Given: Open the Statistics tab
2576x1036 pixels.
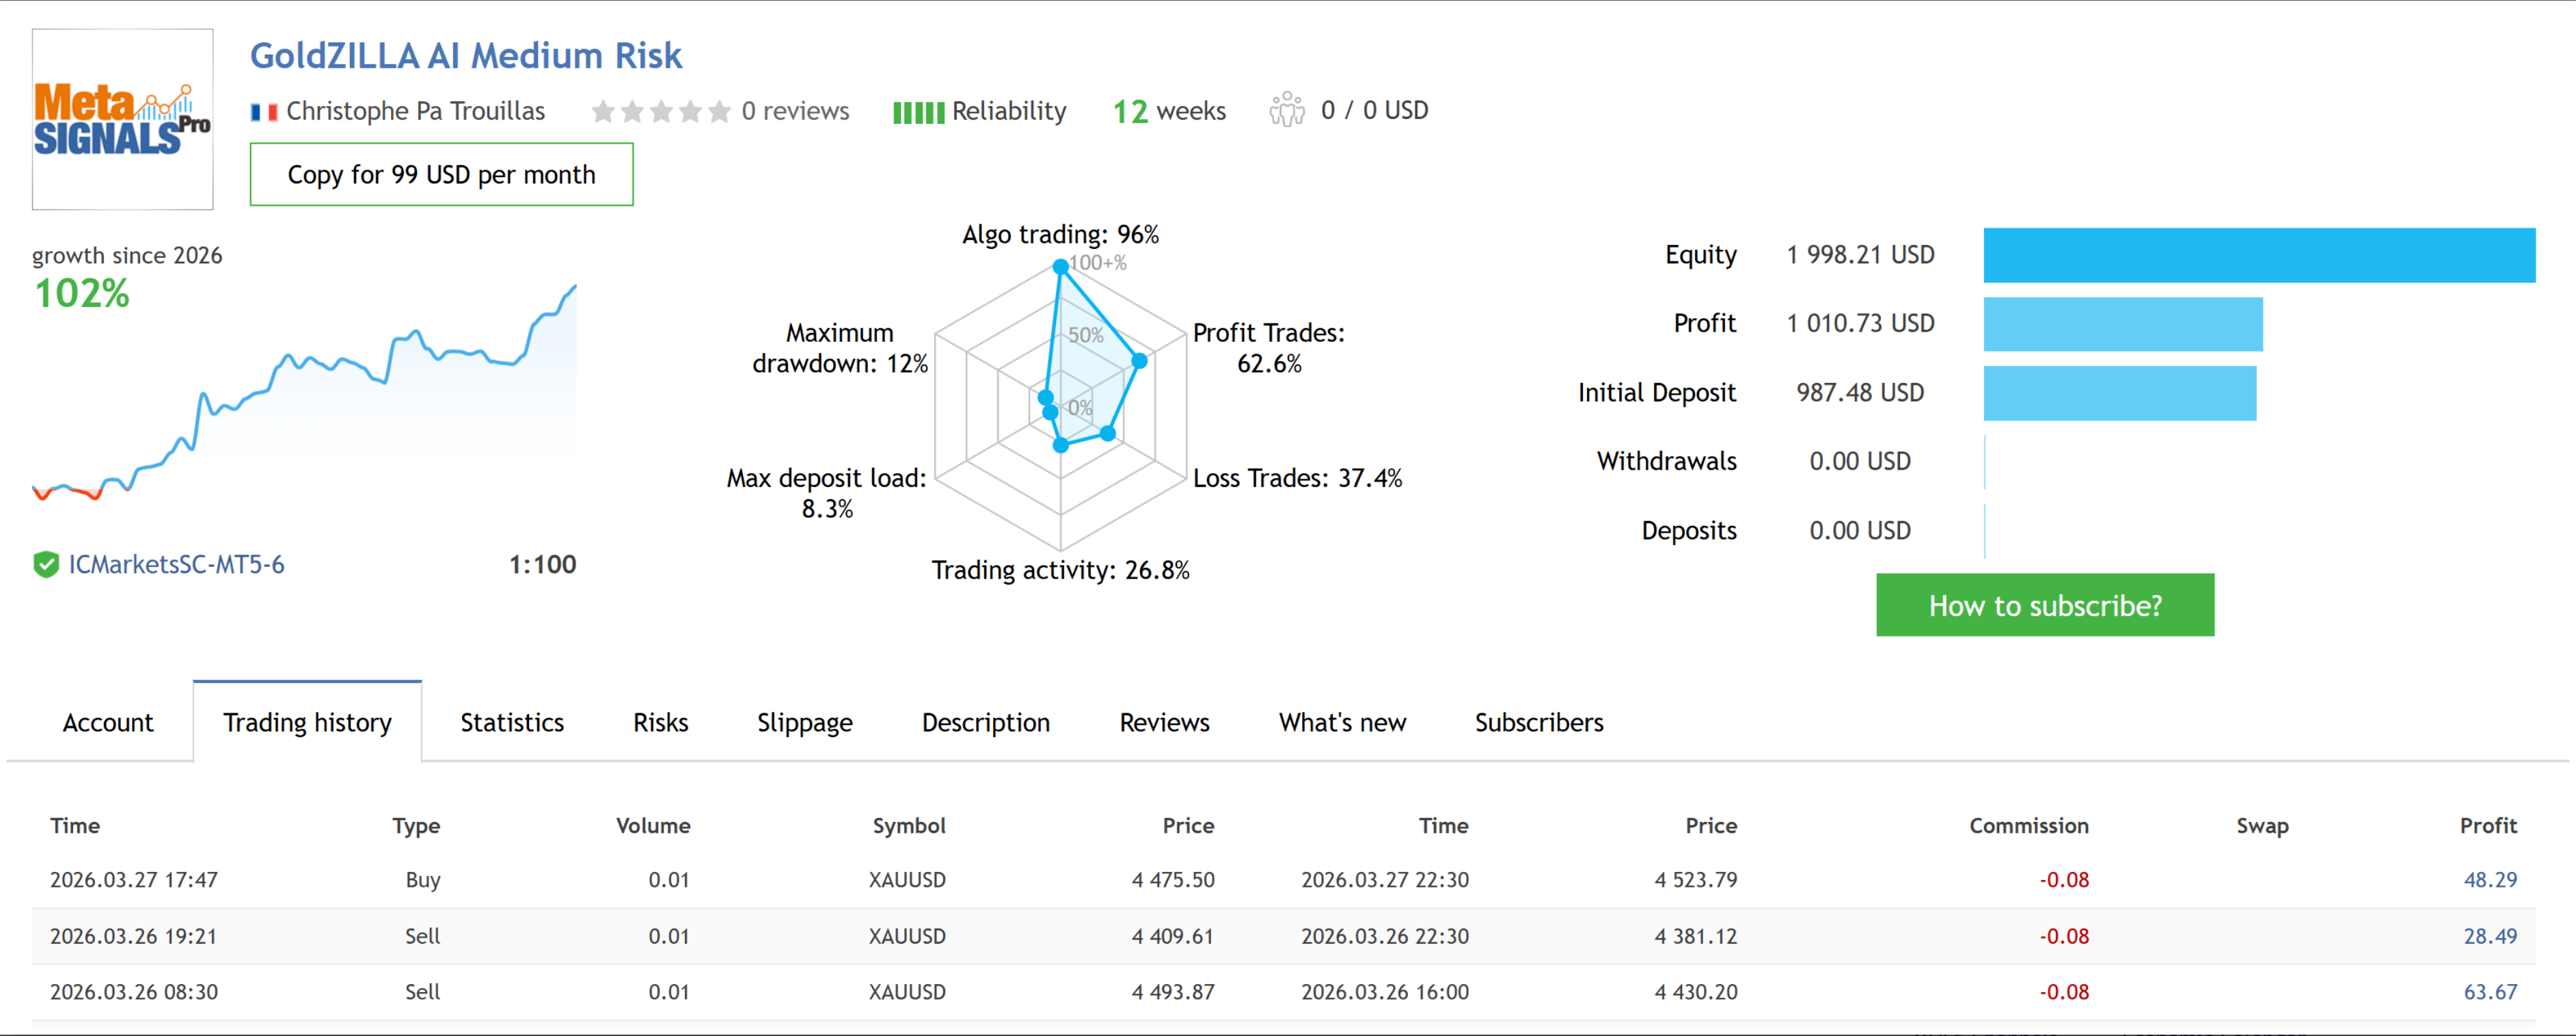Looking at the screenshot, I should [511, 723].
